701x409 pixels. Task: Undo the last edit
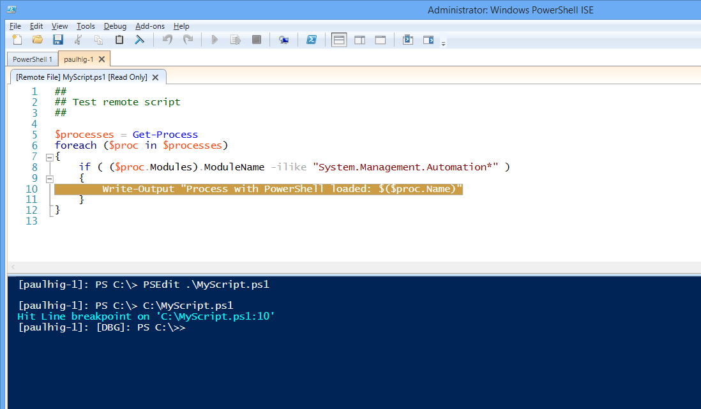tap(168, 39)
